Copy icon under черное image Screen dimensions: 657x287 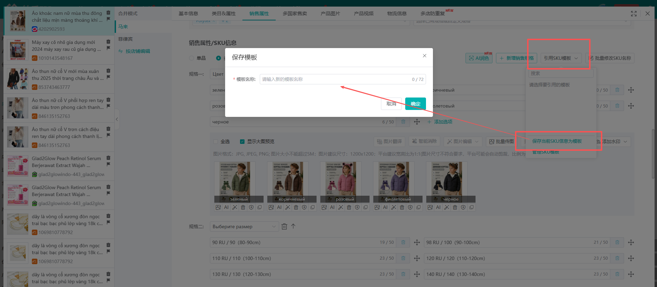472,207
